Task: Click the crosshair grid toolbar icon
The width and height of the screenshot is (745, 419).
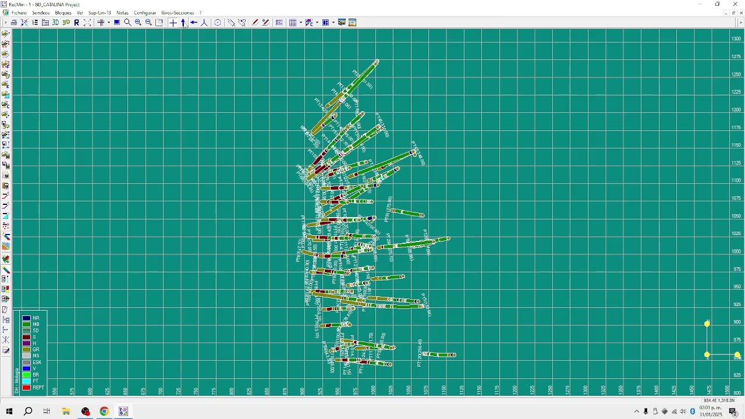Action: 101,23
